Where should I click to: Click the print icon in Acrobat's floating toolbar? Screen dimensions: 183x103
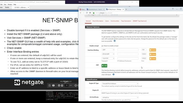click(53, 86)
